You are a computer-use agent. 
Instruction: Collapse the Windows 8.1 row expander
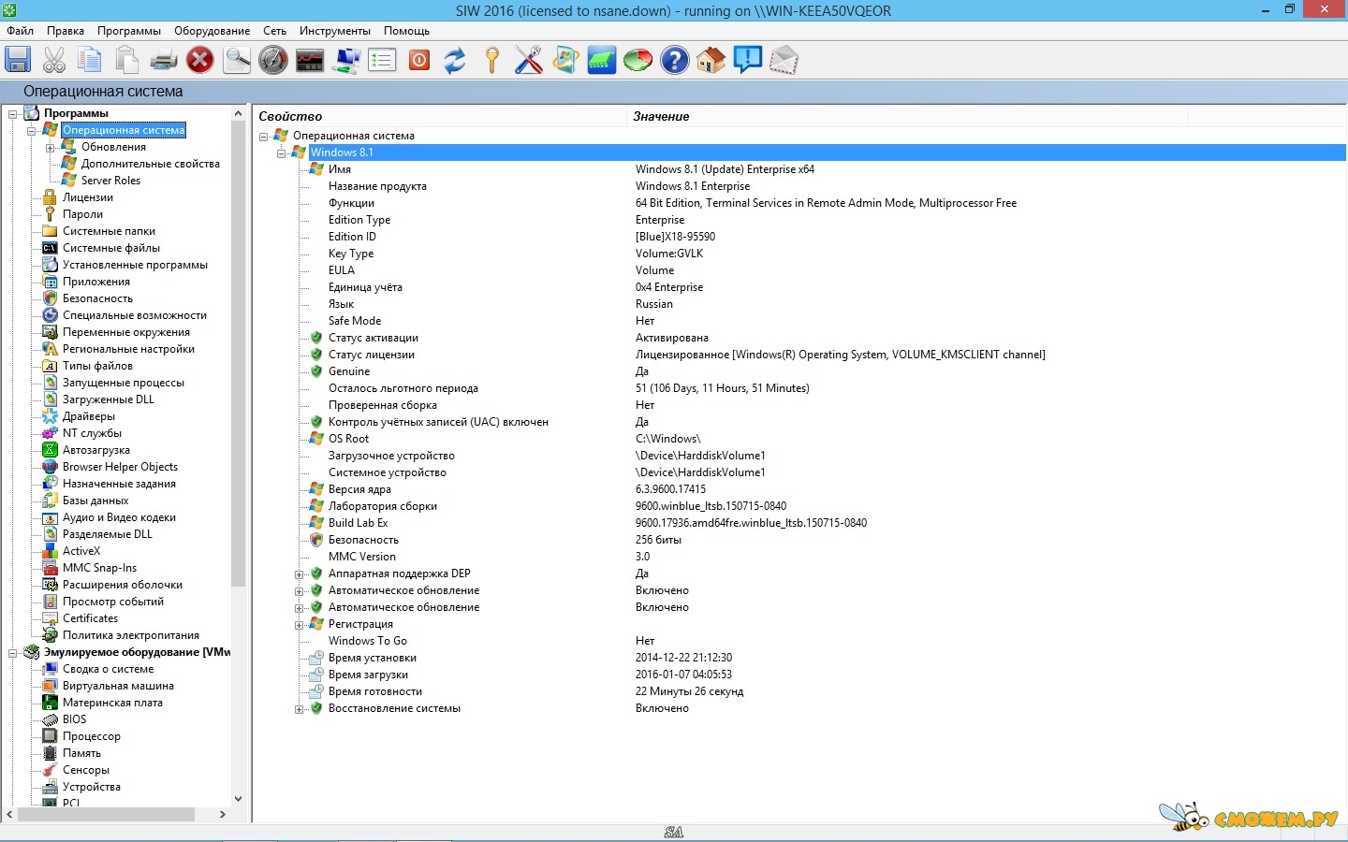(281, 153)
